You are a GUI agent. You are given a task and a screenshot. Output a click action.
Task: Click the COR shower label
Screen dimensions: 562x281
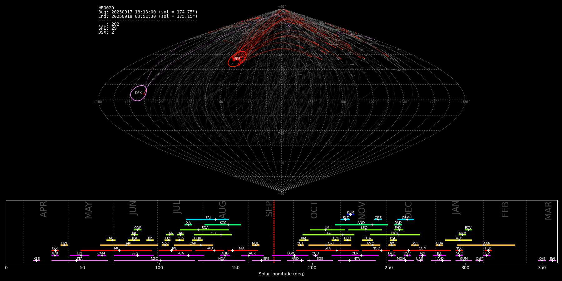(x=138, y=228)
